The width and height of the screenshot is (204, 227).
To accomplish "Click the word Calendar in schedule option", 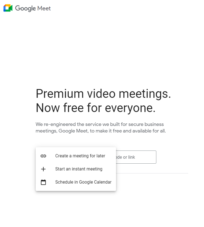I will (x=103, y=182).
